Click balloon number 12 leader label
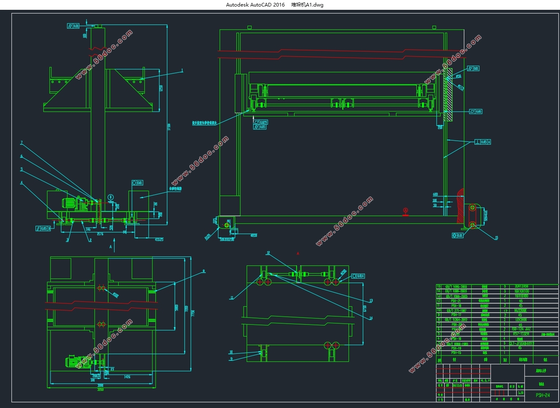This screenshot has height=408, width=560. tap(268, 253)
